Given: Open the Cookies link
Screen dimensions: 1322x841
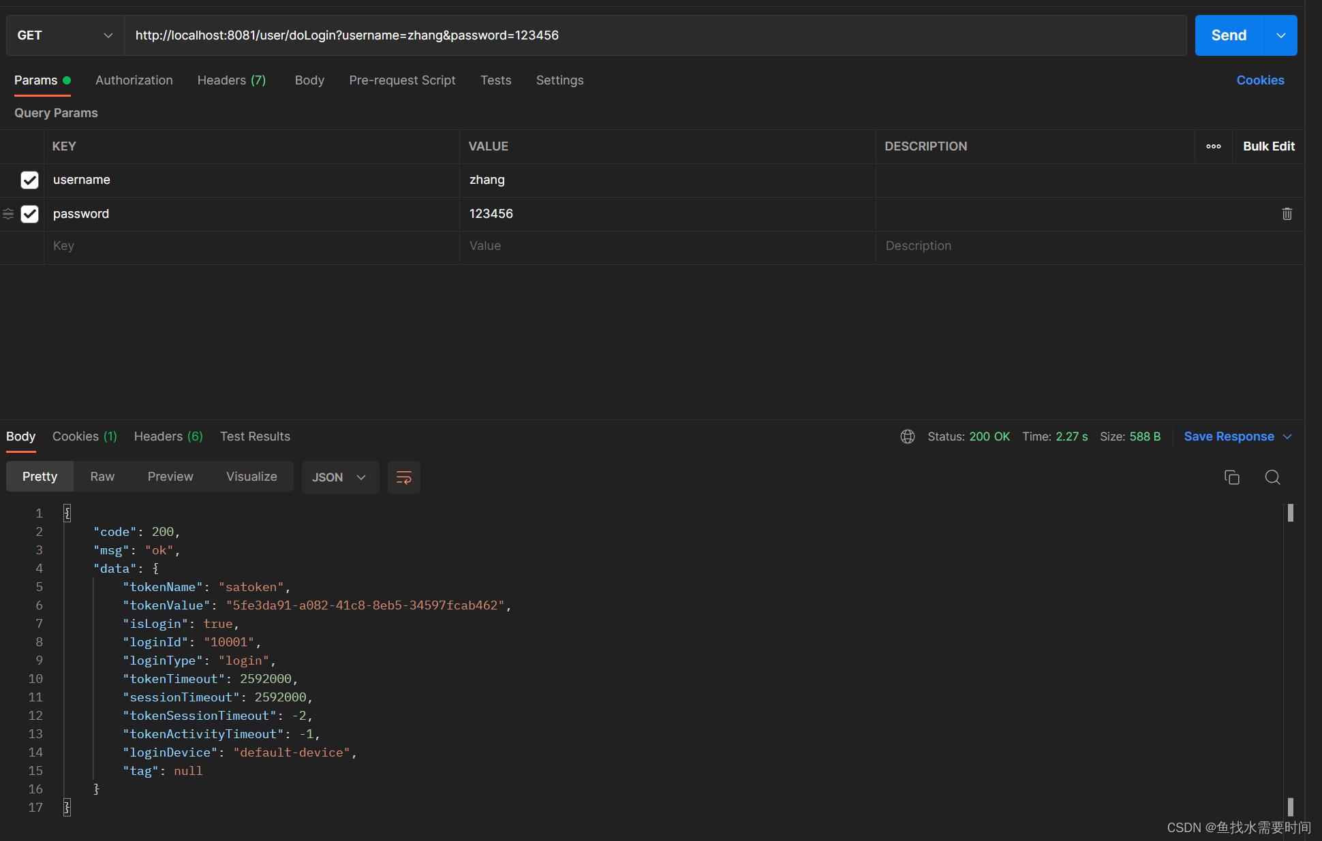Looking at the screenshot, I should 1260,80.
